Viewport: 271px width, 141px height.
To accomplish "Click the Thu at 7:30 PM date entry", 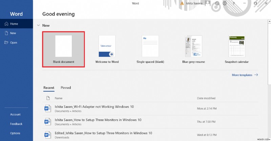I will [206, 122].
